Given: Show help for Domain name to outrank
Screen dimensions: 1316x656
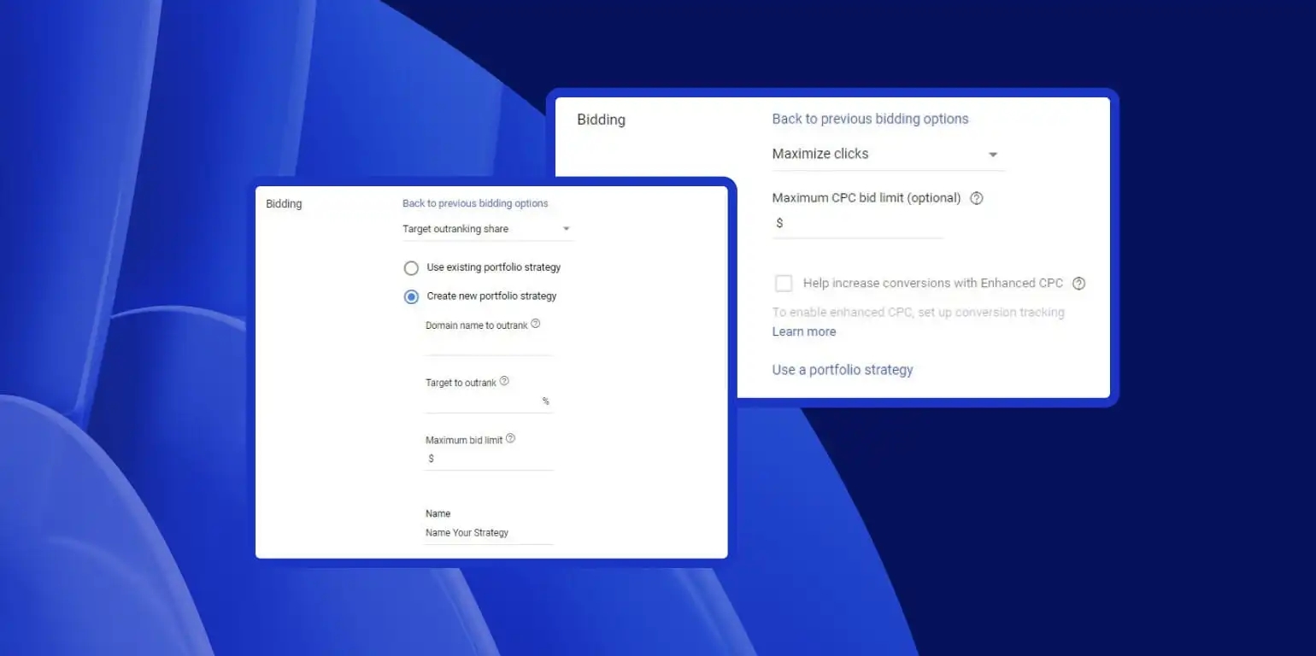Looking at the screenshot, I should click(536, 325).
